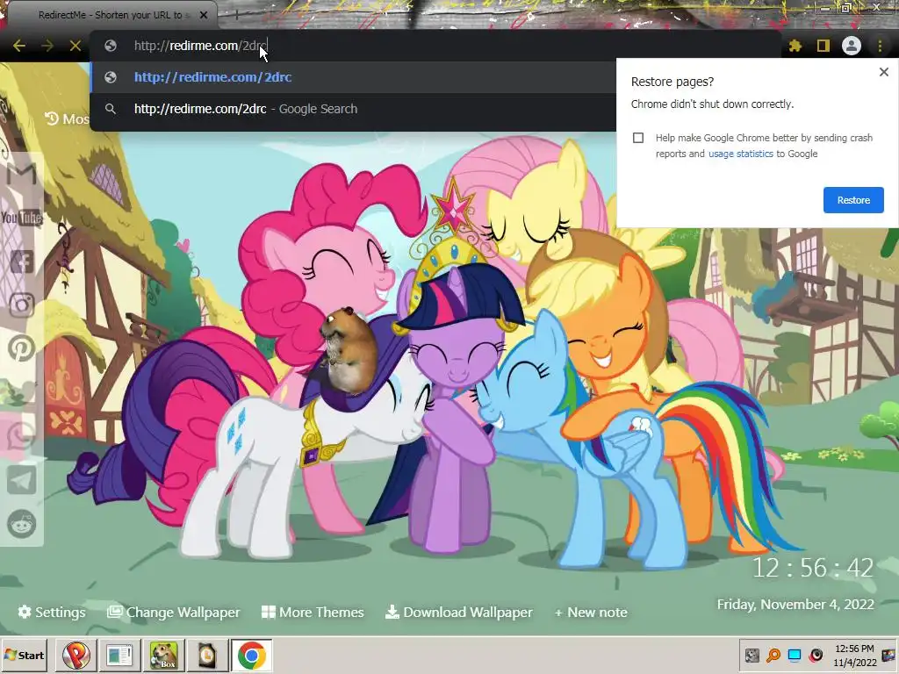Click Download Wallpaper
Image resolution: width=899 pixels, height=674 pixels.
pyautogui.click(x=458, y=612)
